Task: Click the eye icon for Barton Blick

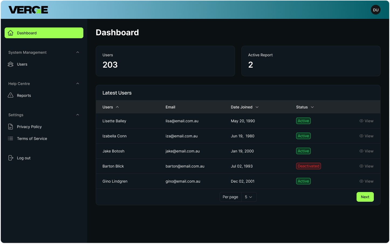Action: click(x=361, y=166)
